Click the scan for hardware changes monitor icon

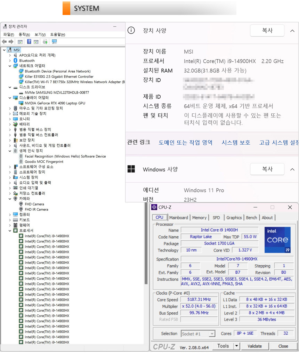(x=54, y=42)
